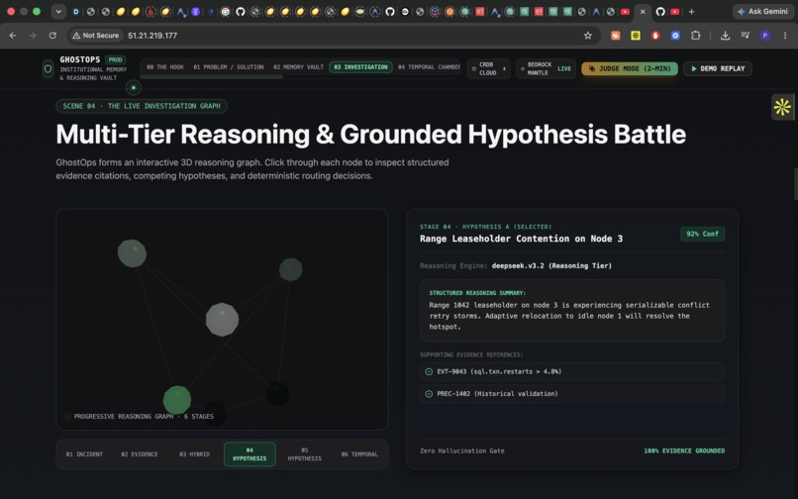
Task: Select the white center node in the graph
Action: pos(222,320)
